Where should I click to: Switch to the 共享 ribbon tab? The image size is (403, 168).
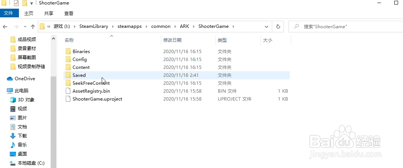(x=49, y=13)
